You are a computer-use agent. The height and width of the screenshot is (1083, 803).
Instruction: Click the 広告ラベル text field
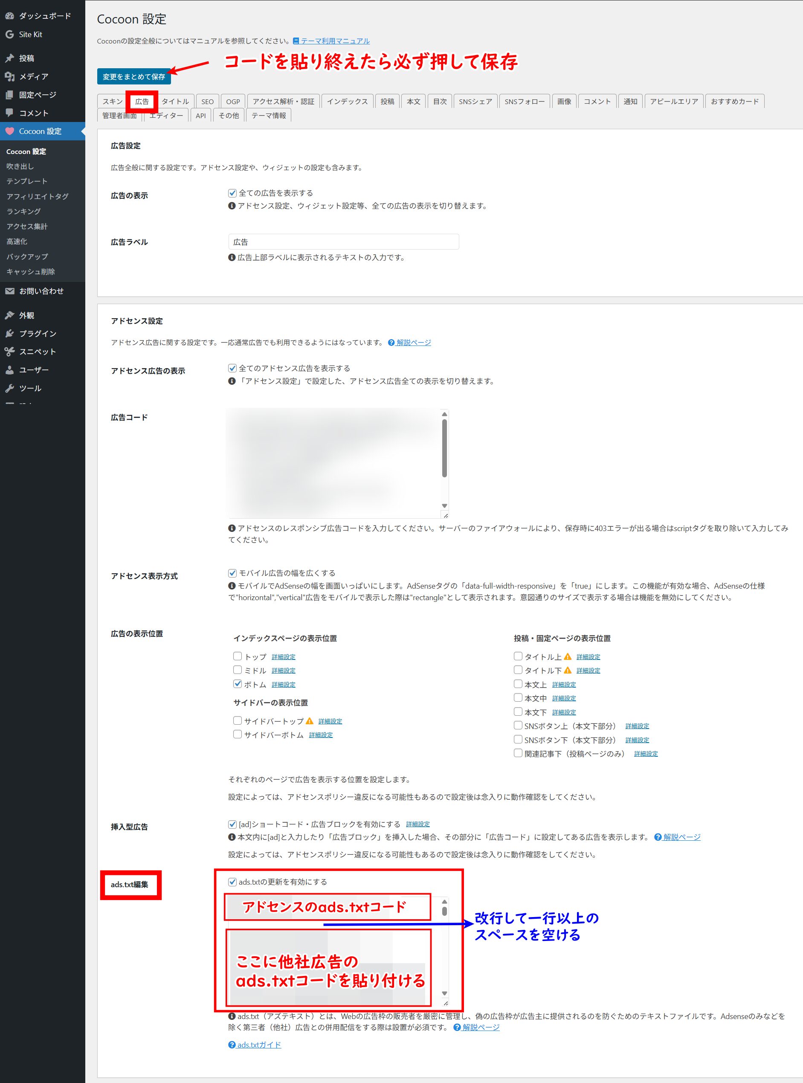[344, 241]
